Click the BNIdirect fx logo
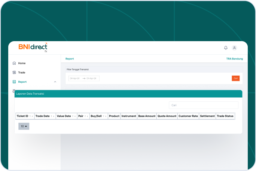 pos(33,48)
